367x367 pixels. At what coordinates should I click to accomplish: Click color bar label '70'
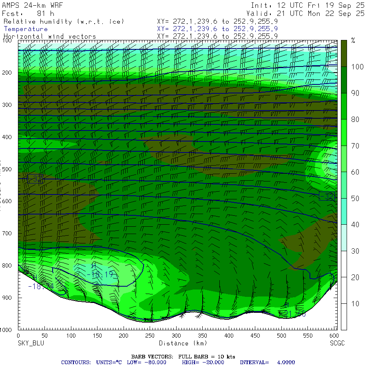tap(355, 146)
